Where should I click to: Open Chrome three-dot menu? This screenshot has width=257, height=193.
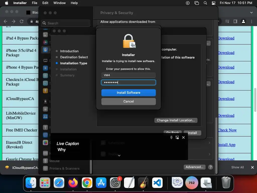tap(251, 21)
